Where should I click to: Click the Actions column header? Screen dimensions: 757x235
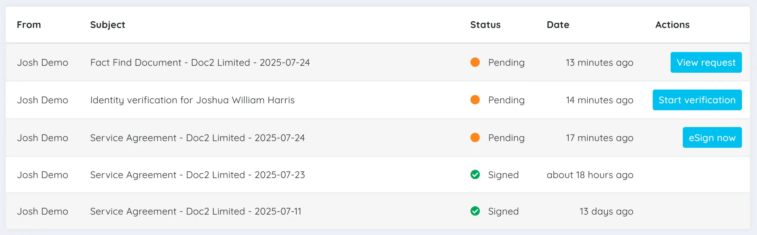[x=672, y=25]
